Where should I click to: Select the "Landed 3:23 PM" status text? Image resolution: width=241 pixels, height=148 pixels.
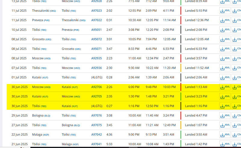click(196, 97)
